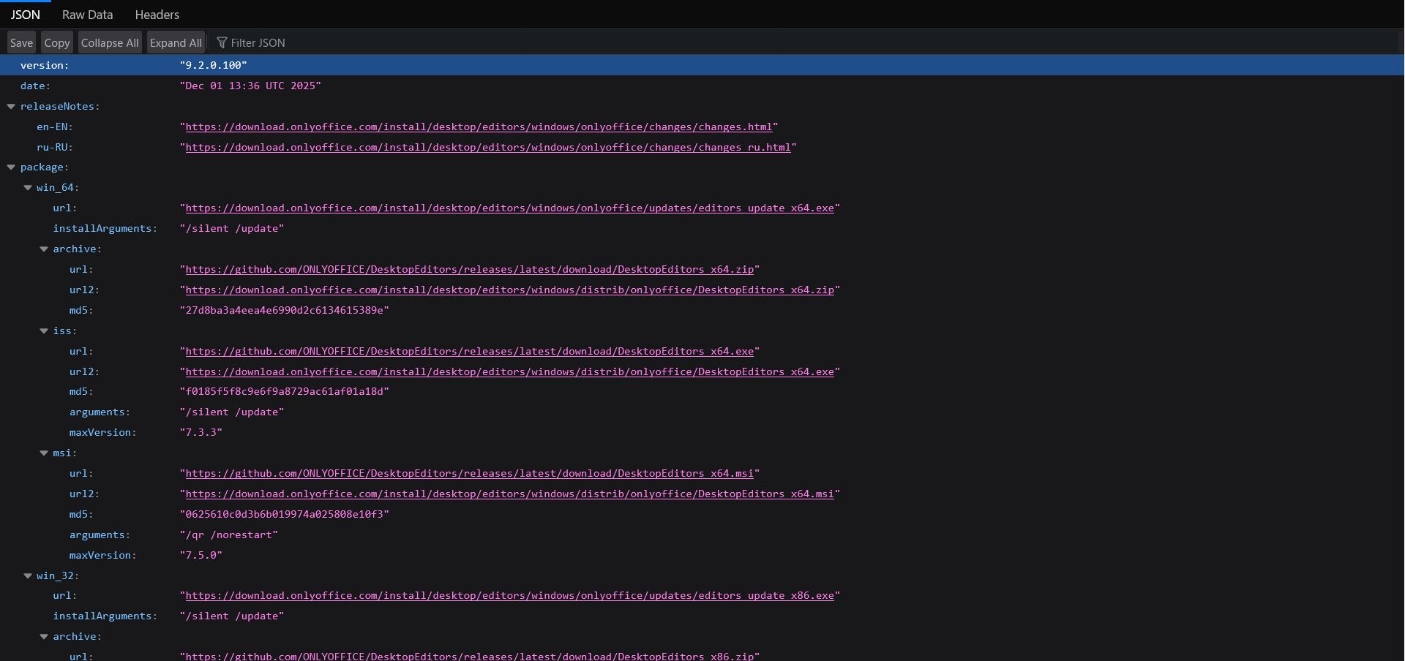Open the editors_update_x64.exe download link
The height and width of the screenshot is (661, 1405).
click(x=509, y=208)
